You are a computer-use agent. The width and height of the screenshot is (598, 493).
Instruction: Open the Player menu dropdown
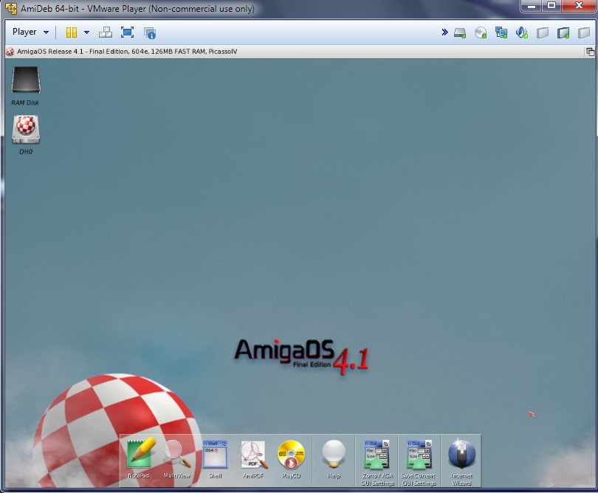(30, 32)
